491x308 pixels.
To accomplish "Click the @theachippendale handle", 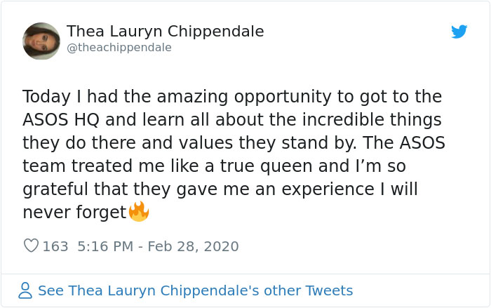I will click(x=119, y=48).
